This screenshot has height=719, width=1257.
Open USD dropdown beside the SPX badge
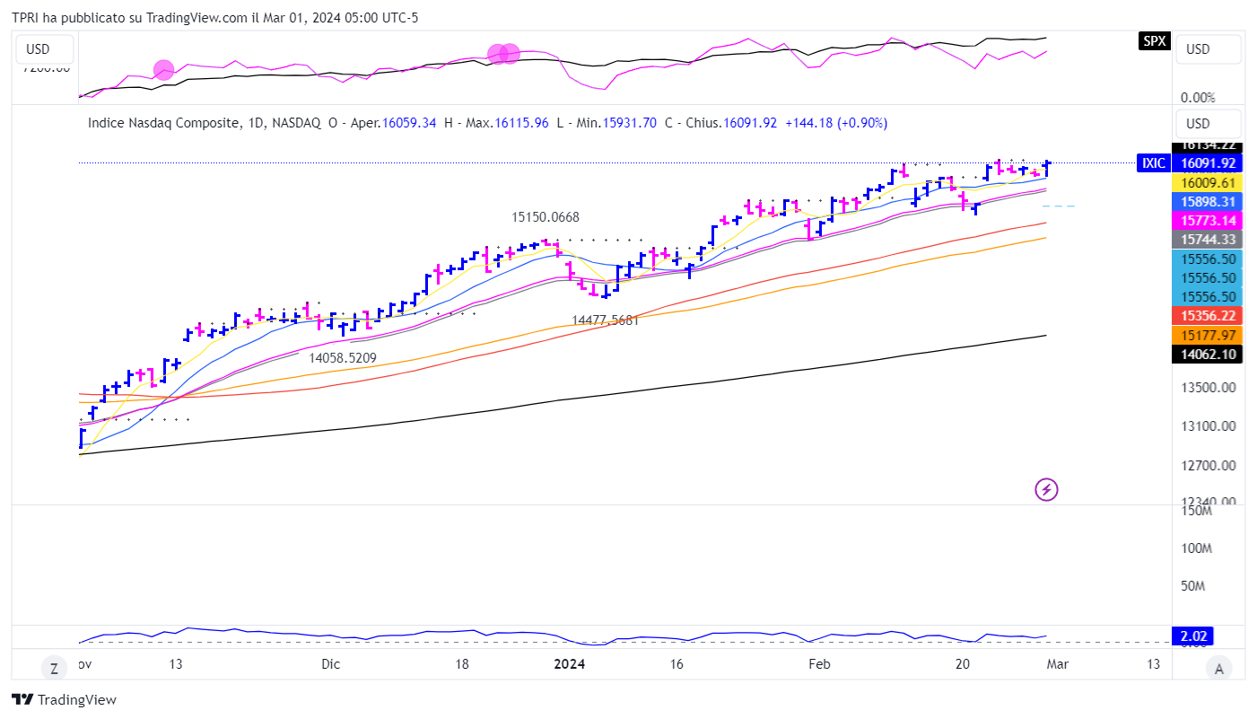coord(1208,49)
